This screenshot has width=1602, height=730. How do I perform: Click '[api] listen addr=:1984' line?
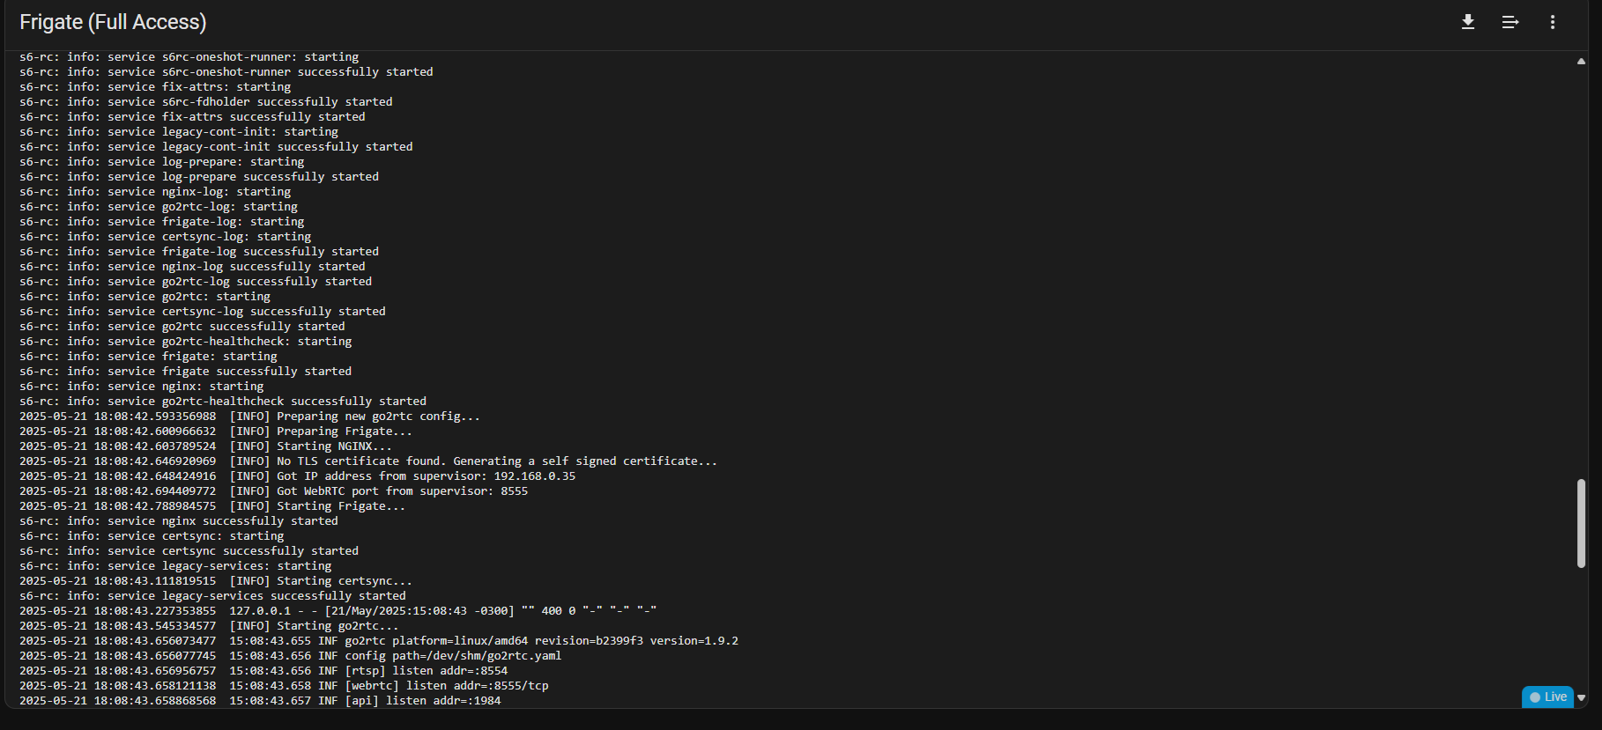click(x=260, y=701)
